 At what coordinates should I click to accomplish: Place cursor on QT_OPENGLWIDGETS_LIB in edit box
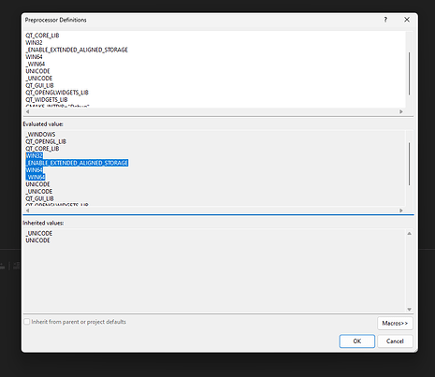57,93
